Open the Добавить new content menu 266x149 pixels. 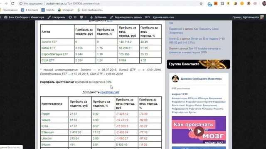[98, 17]
